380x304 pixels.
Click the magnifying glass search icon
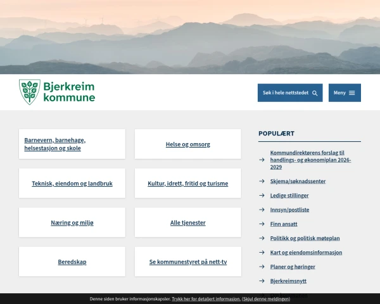tap(315, 93)
